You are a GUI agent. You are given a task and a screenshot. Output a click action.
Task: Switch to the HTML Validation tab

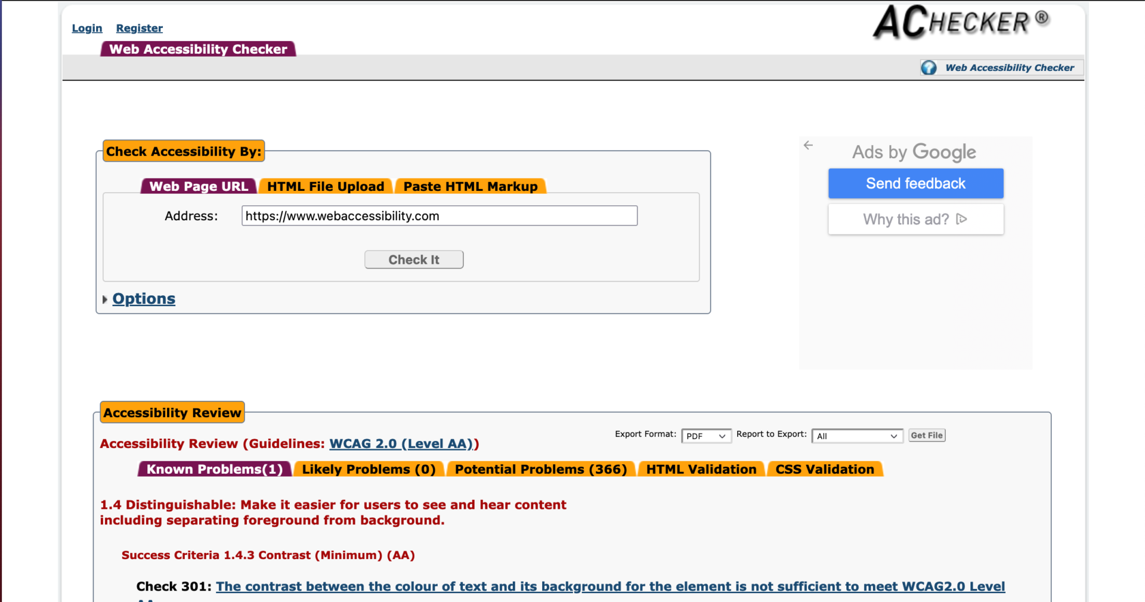click(x=701, y=469)
